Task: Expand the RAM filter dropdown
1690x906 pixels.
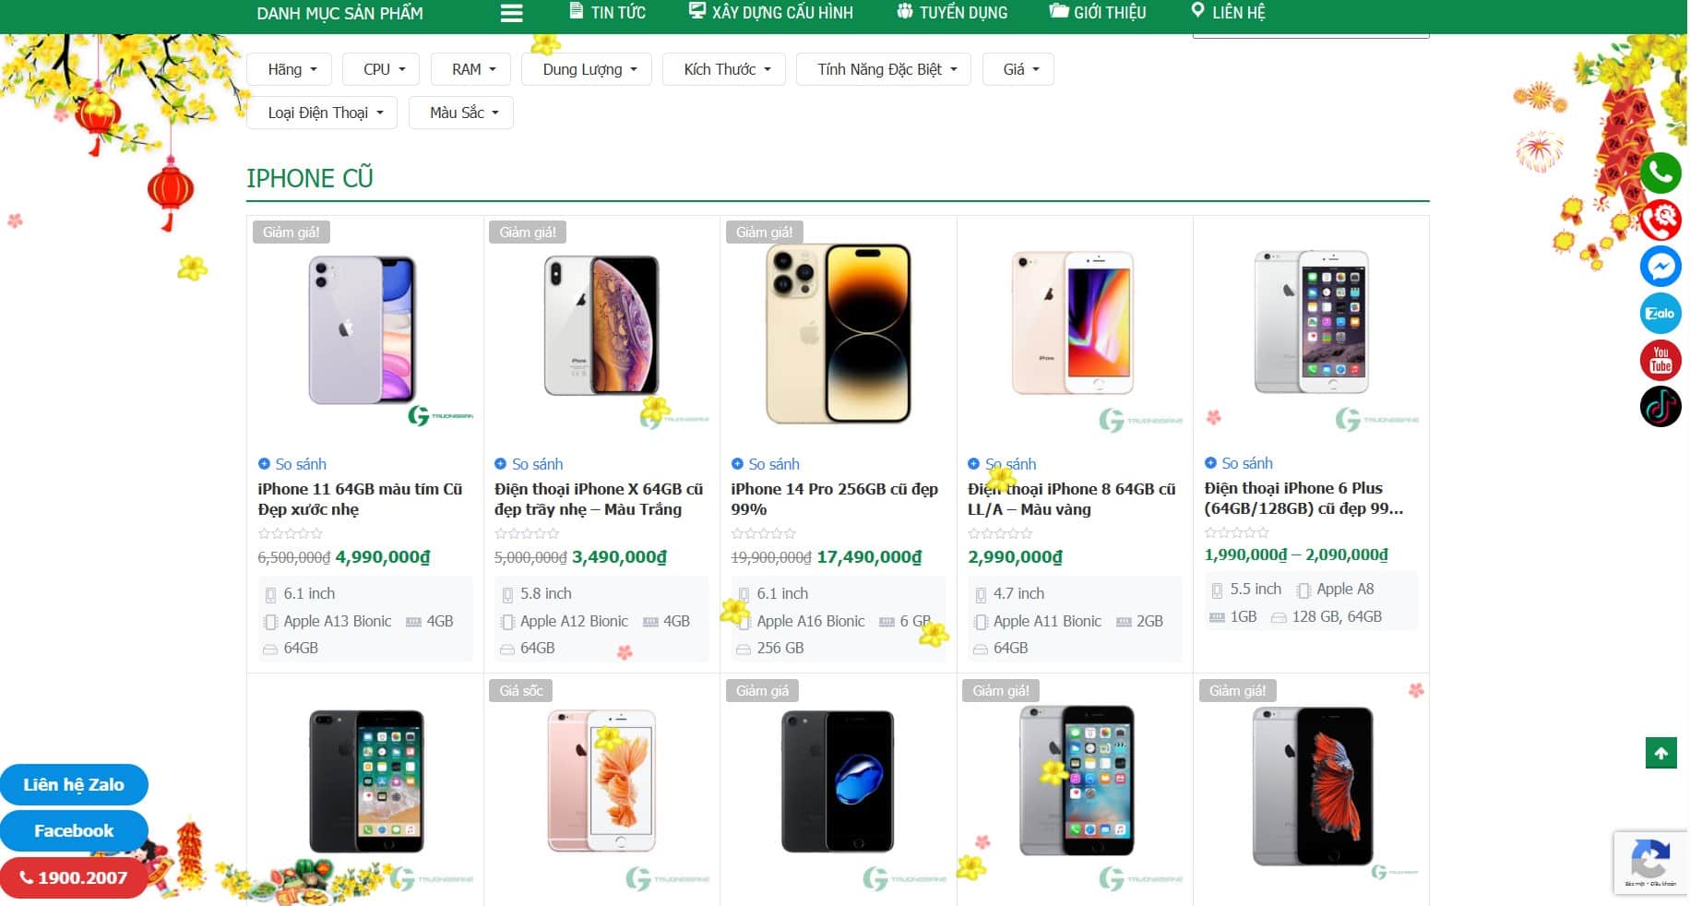Action: 470,69
